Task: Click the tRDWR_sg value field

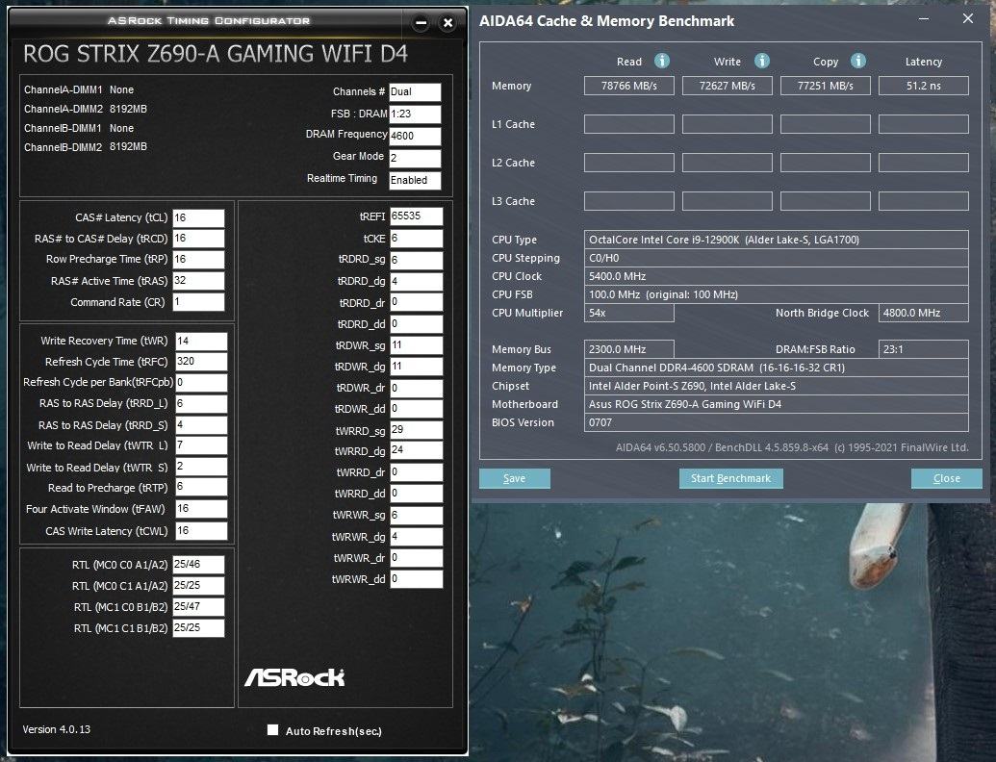Action: (x=416, y=345)
